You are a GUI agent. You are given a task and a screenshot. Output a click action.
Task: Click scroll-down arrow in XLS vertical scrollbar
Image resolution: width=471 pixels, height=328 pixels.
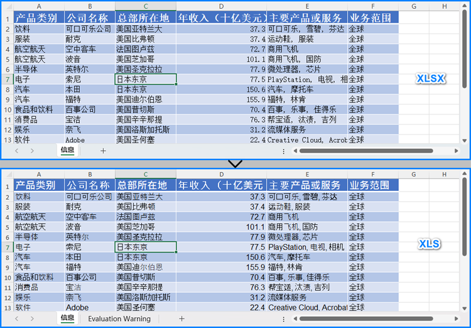pyautogui.click(x=465, y=308)
